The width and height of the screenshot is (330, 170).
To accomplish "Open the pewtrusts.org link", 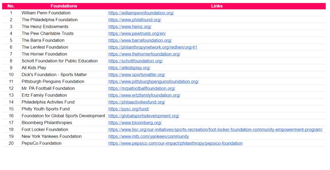I will point(137,34).
